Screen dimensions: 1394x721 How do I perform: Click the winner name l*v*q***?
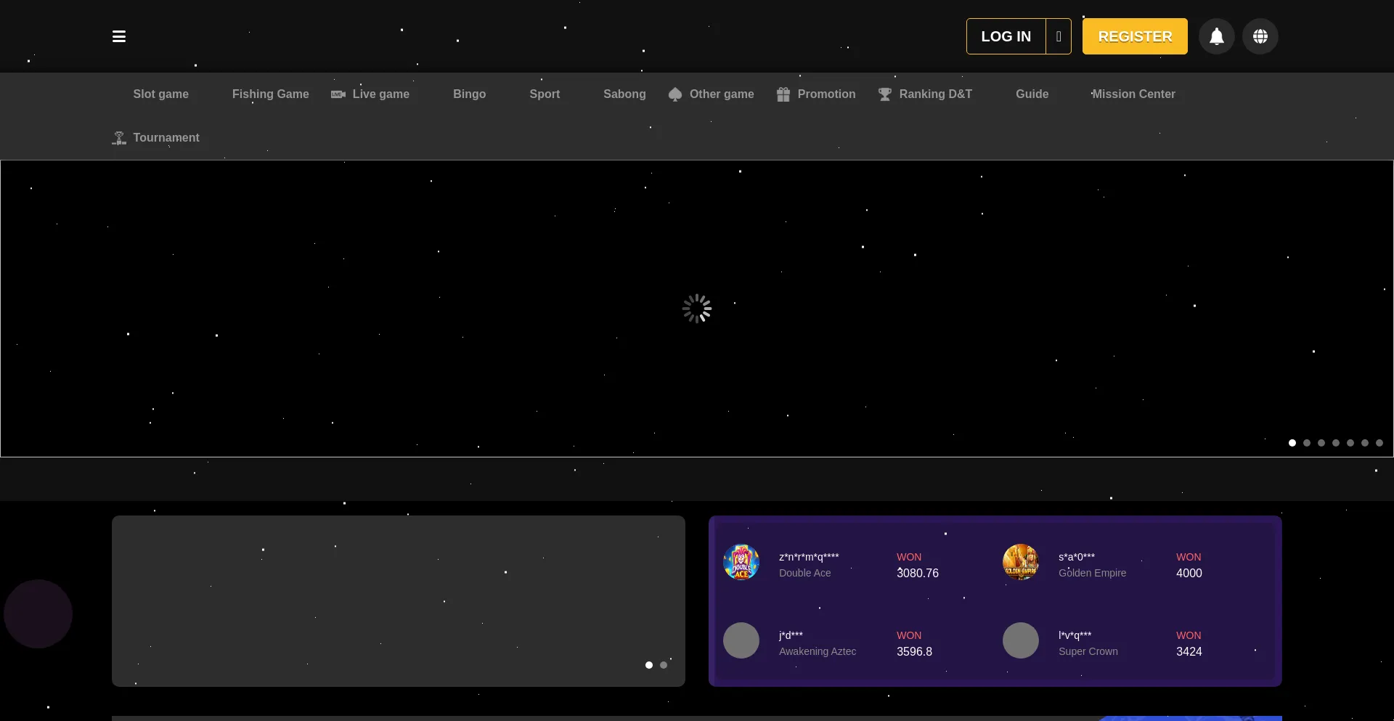[x=1075, y=635]
